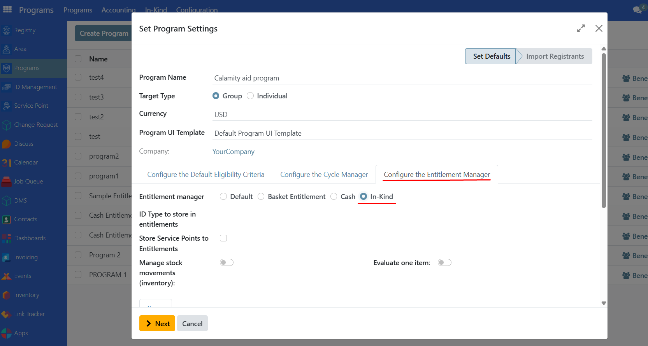Open the Dashboards sidebar icon

coord(6,238)
